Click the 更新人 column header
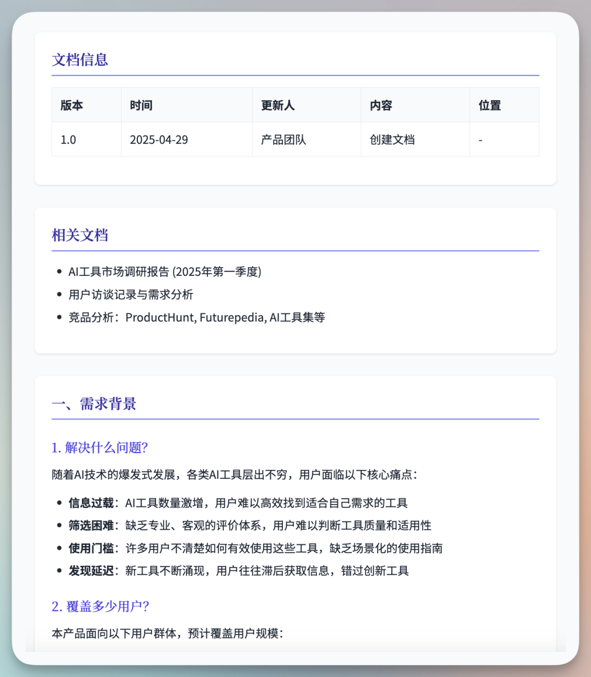This screenshot has width=591, height=677. point(277,105)
